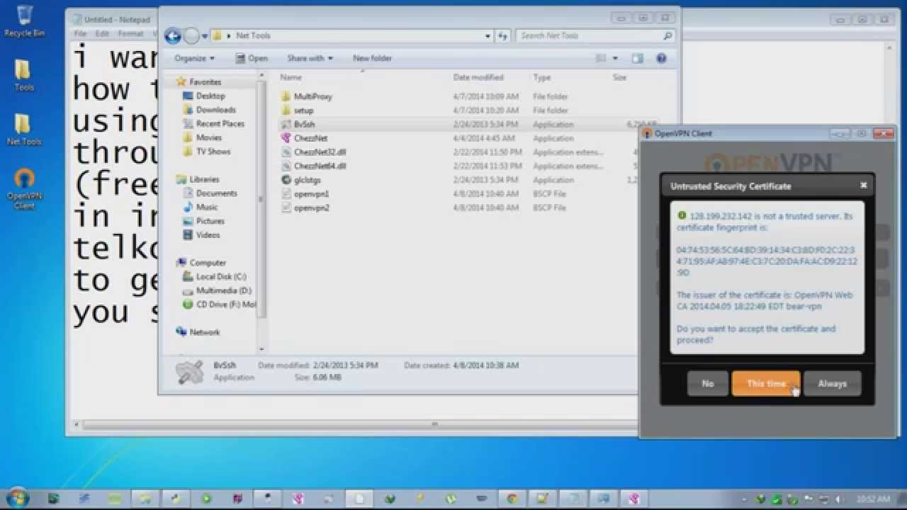Open the Videos library
The height and width of the screenshot is (510, 907).
tap(208, 235)
